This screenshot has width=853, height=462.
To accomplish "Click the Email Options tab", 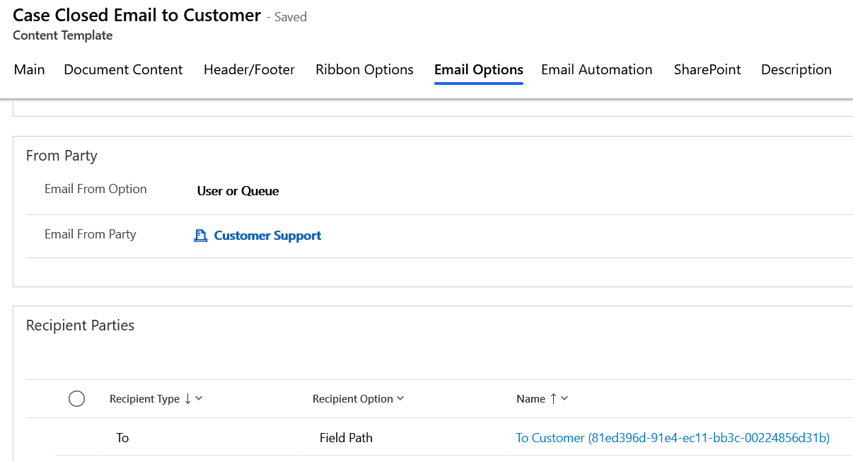I will (x=479, y=69).
